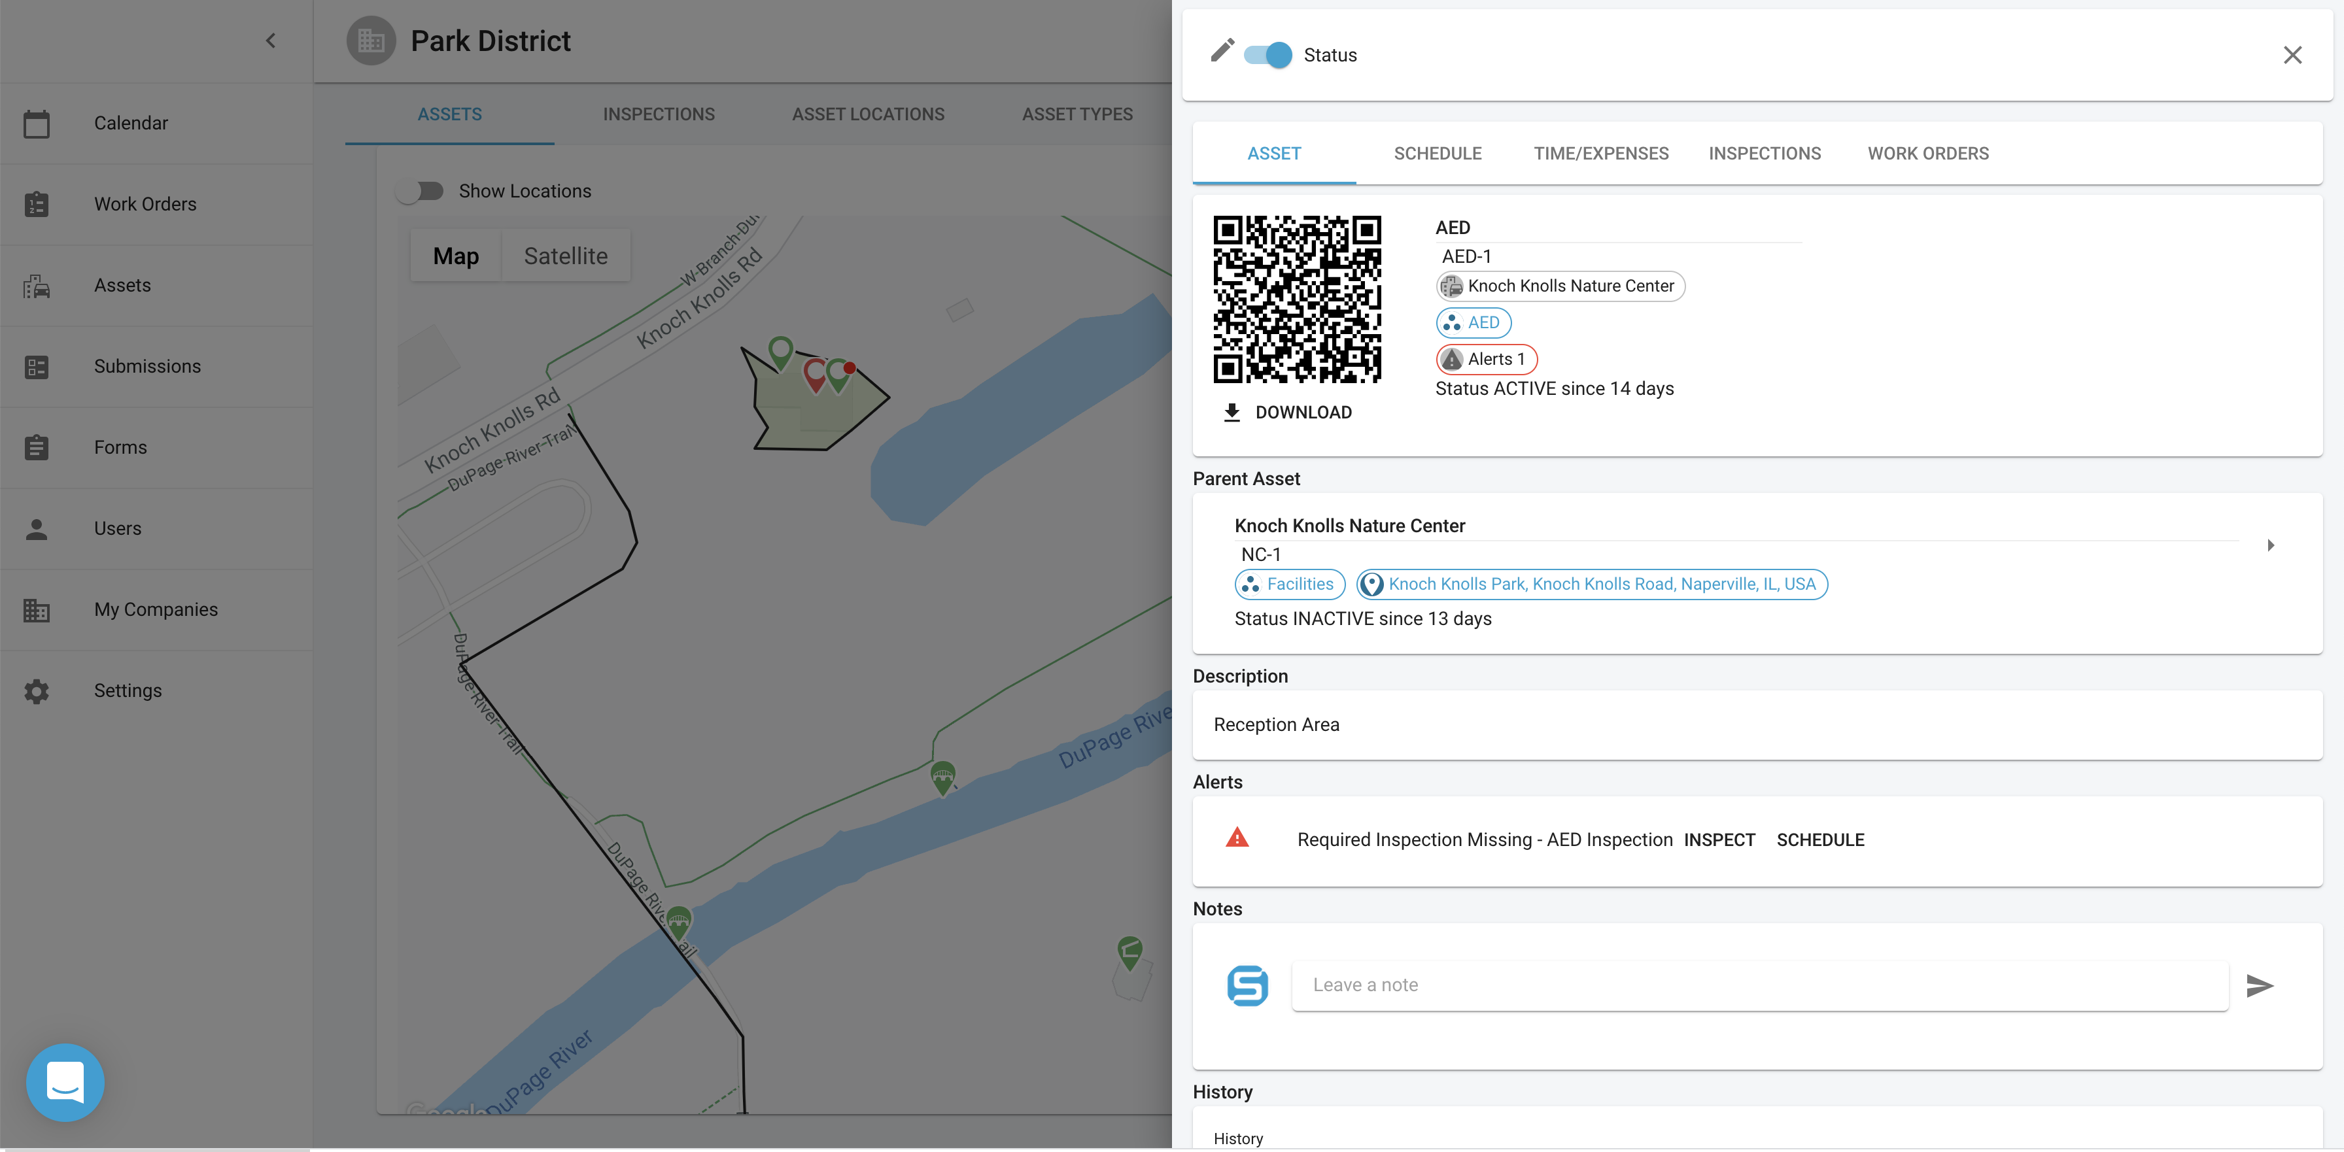The height and width of the screenshot is (1152, 2344).
Task: Switch to the Schedule tab
Action: tap(1437, 154)
